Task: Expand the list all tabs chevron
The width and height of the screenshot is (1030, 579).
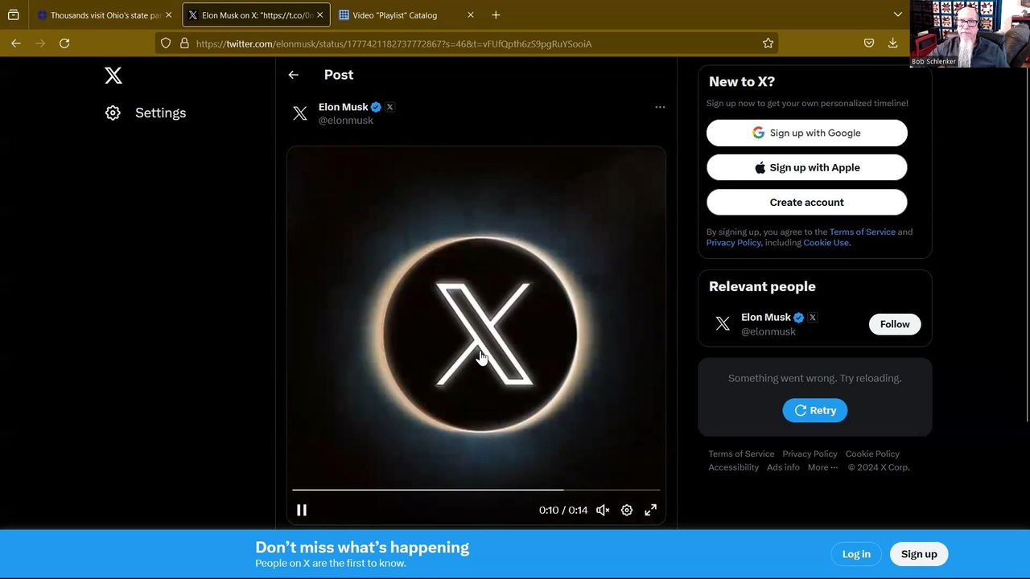Action: pos(898,14)
